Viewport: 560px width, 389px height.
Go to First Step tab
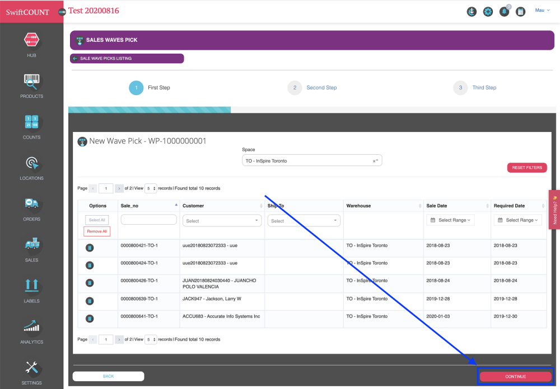tap(150, 88)
